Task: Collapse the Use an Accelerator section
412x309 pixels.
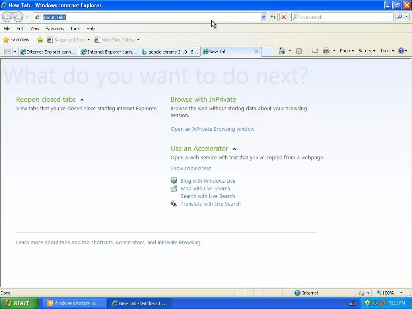Action: click(x=235, y=149)
